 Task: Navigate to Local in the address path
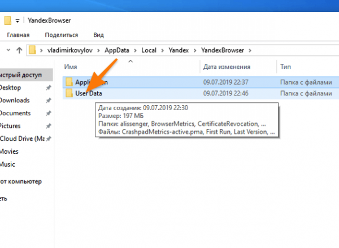(x=149, y=50)
